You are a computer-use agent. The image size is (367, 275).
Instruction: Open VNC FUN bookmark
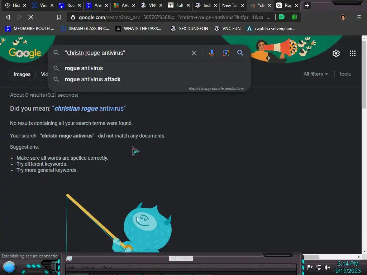click(228, 29)
